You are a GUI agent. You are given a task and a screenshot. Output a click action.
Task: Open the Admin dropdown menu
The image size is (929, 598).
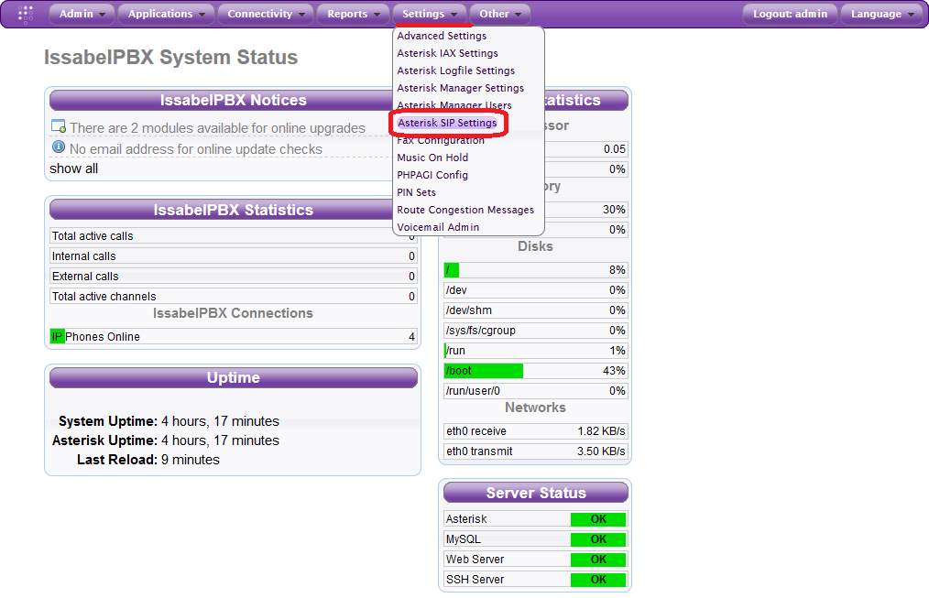[x=82, y=14]
